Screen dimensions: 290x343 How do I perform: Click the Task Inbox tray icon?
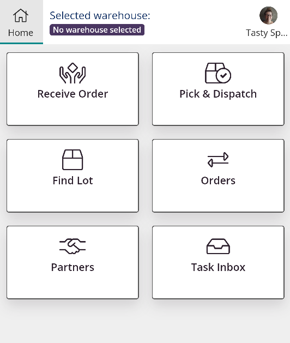click(x=218, y=246)
